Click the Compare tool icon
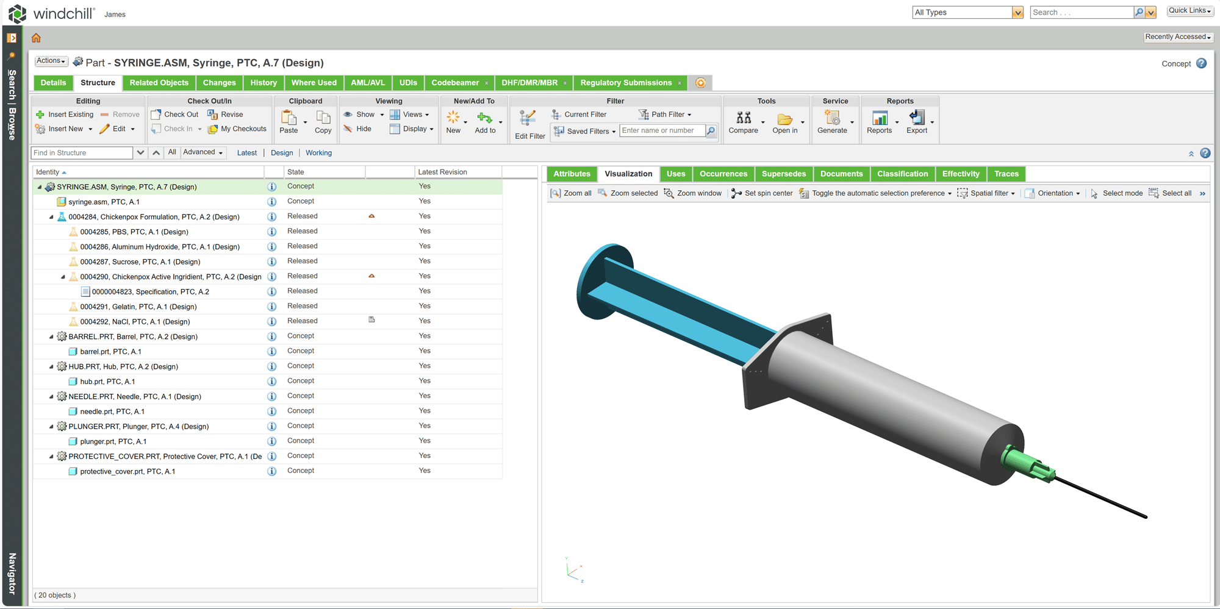This screenshot has width=1220, height=609. (x=744, y=117)
